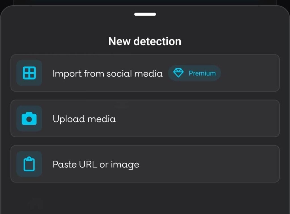
Task: Select the camera icon next to Upload media
Action: (x=29, y=119)
